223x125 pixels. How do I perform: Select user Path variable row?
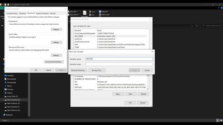coord(110,44)
